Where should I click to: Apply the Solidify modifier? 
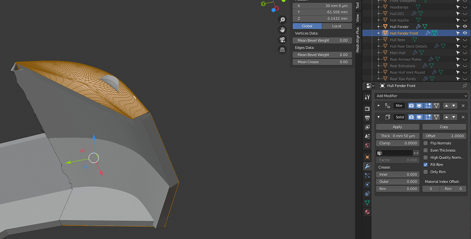pos(397,127)
